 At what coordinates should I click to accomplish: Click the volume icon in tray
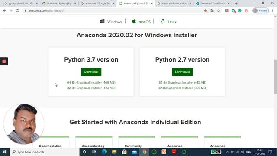(x=242, y=152)
